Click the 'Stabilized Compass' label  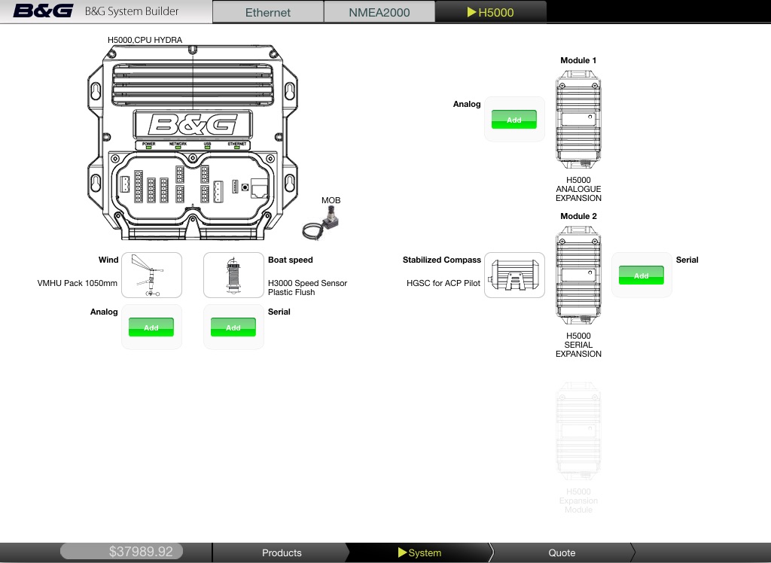pos(441,260)
